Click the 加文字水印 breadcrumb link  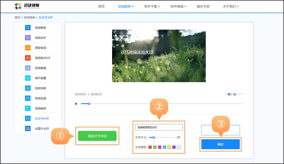click(46, 17)
